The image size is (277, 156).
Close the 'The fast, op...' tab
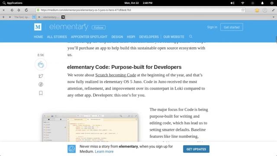[x=10, y=17]
